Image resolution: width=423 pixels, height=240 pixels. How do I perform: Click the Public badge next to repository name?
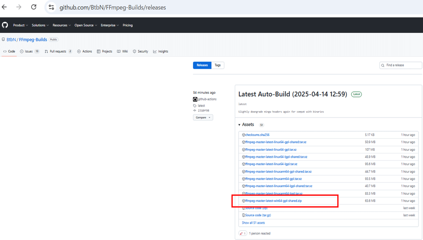(x=54, y=40)
